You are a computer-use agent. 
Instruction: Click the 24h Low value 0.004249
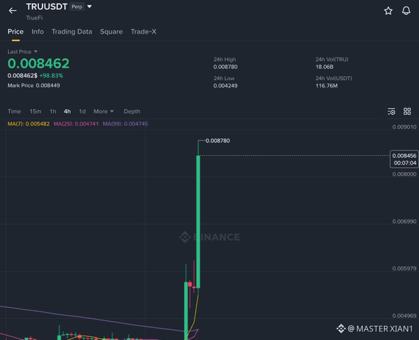tap(225, 86)
